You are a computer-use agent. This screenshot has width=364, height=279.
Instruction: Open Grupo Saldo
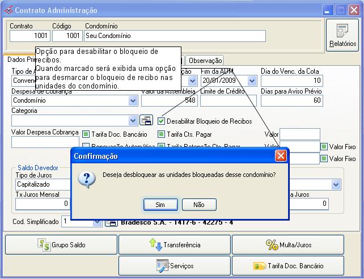61,245
